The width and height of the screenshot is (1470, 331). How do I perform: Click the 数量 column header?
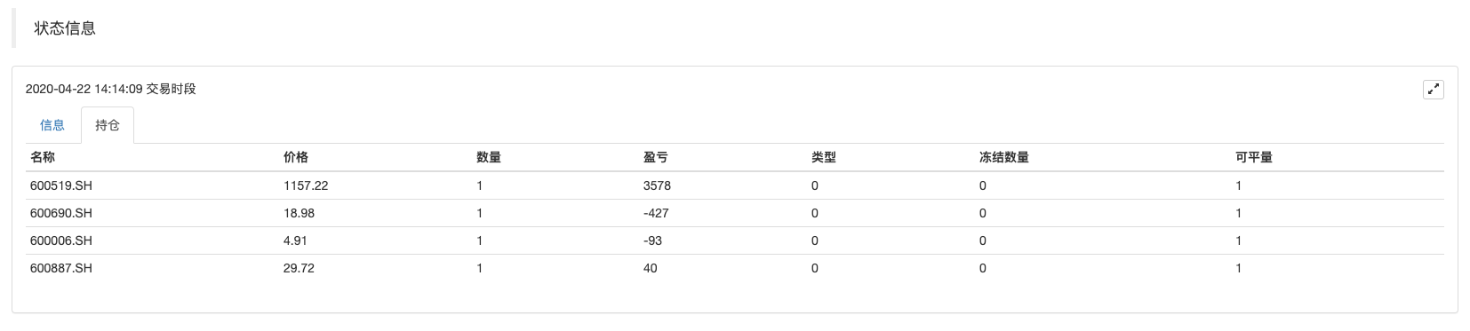coord(489,157)
